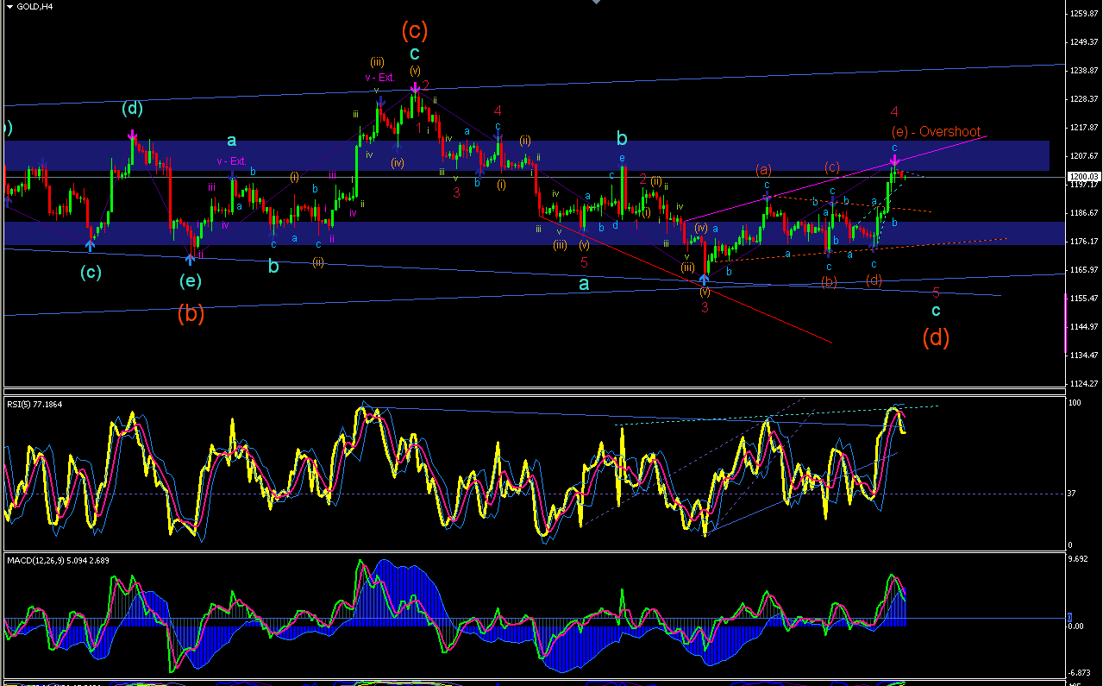Select the magenta down arrow under cyan (d)
Viewport: 1103px width, 686px height.
pos(133,135)
